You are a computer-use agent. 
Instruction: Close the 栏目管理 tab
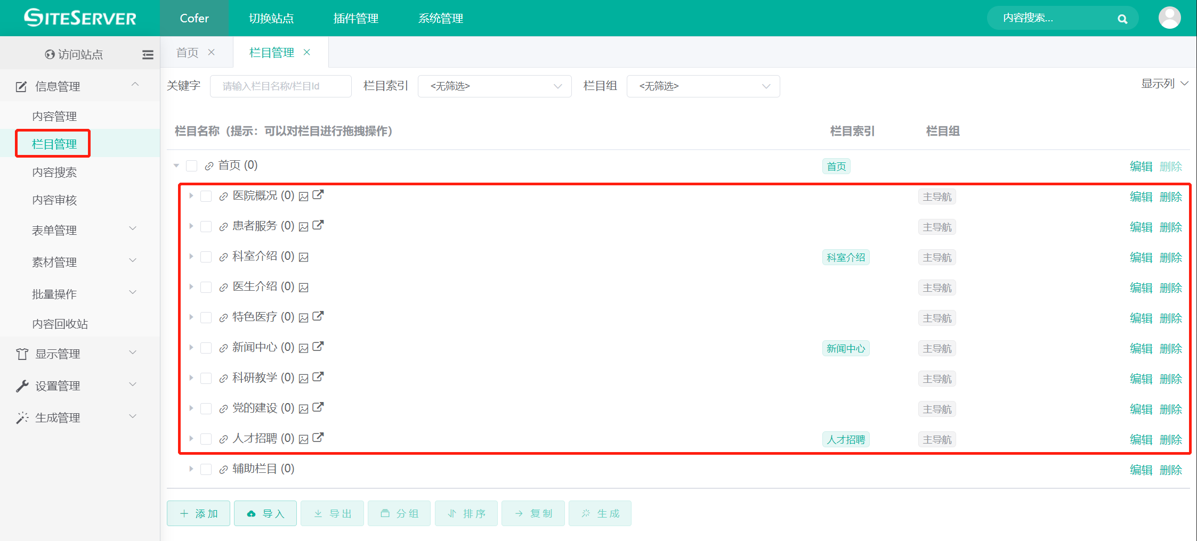click(x=307, y=52)
